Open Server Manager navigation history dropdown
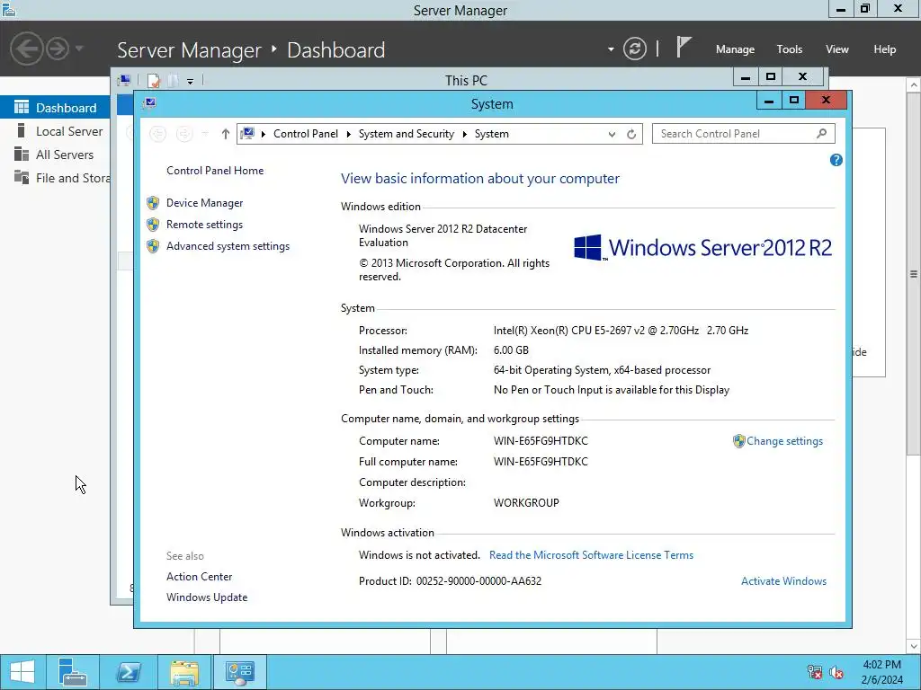 click(79, 49)
